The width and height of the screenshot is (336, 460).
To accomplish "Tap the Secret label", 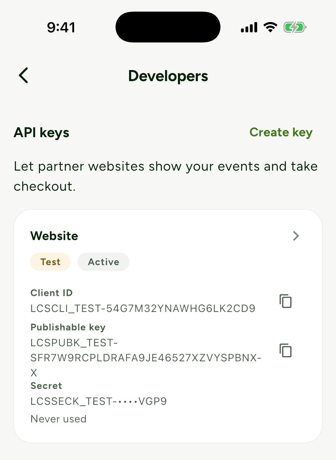I will (x=46, y=386).
